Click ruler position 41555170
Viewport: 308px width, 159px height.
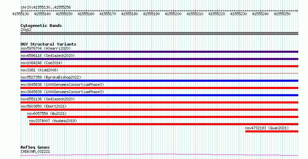coord(108,14)
